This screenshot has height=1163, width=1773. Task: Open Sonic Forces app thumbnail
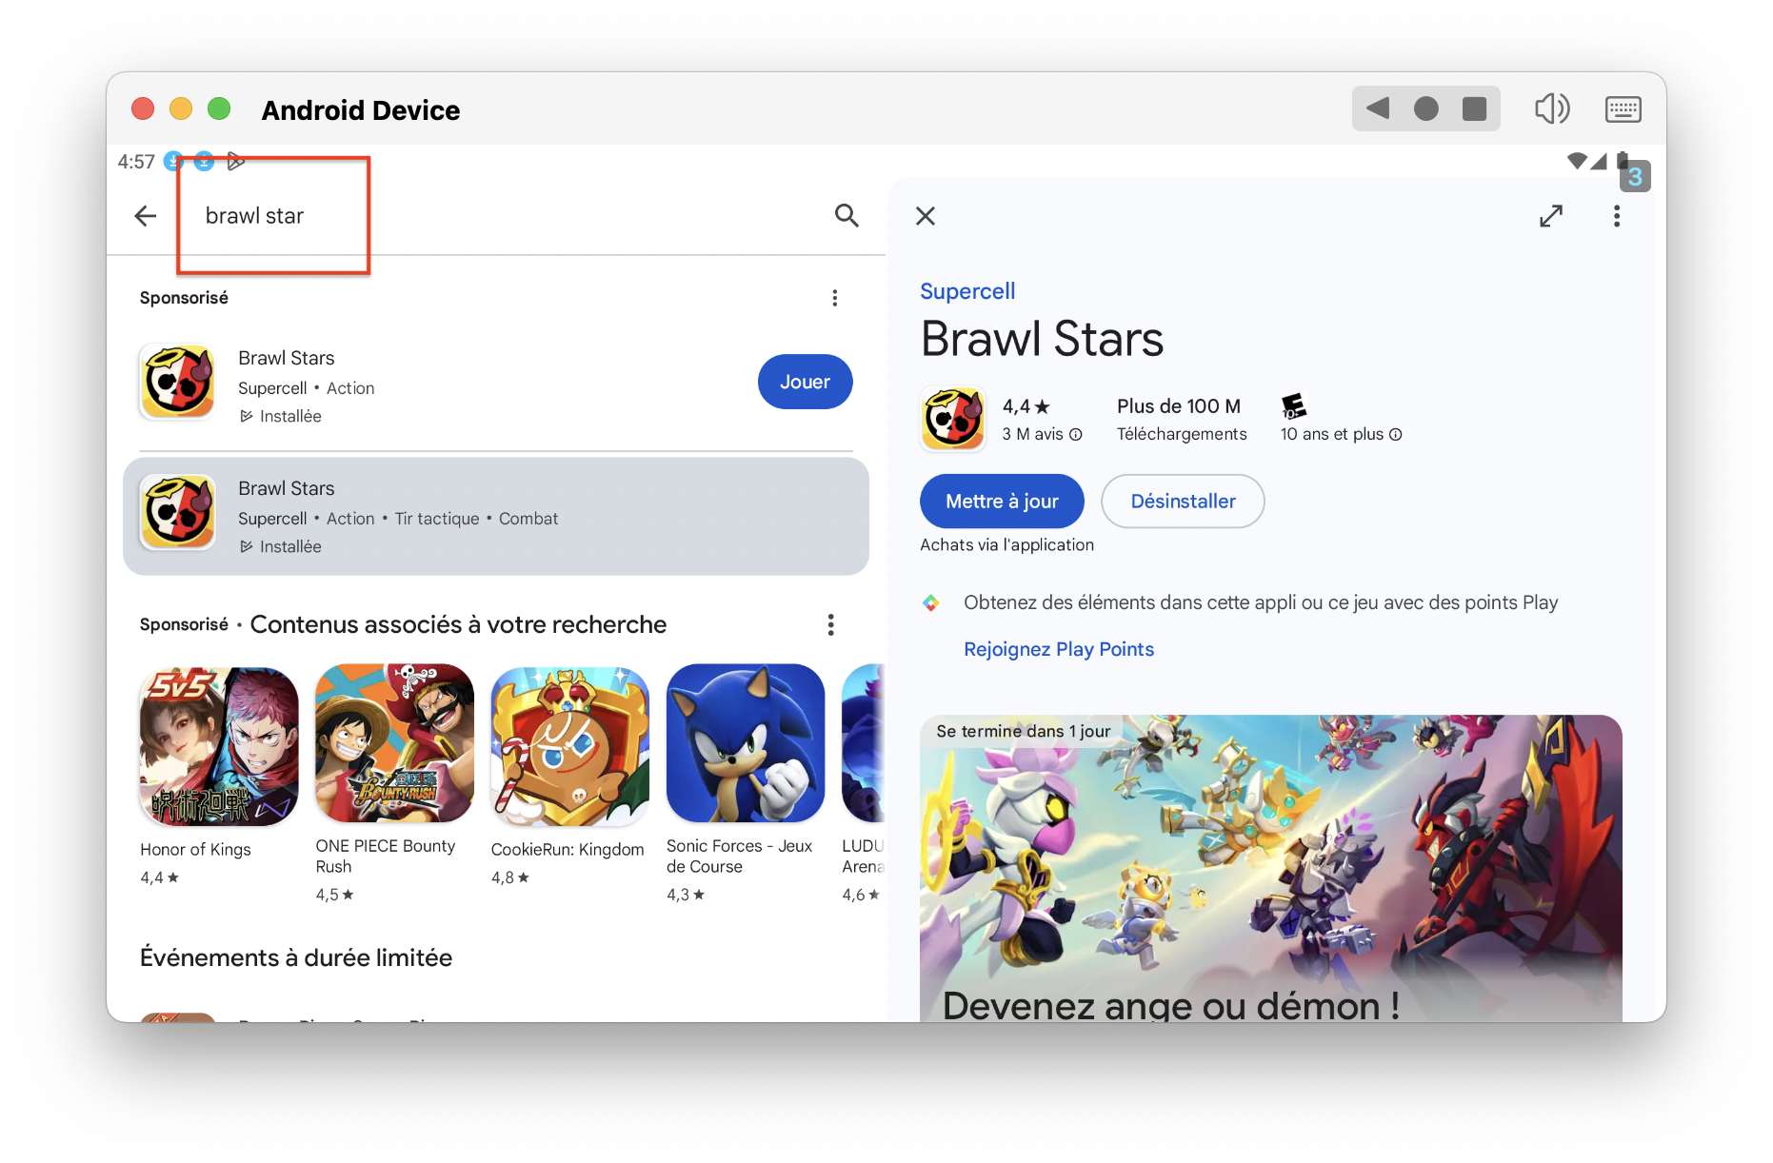[746, 743]
